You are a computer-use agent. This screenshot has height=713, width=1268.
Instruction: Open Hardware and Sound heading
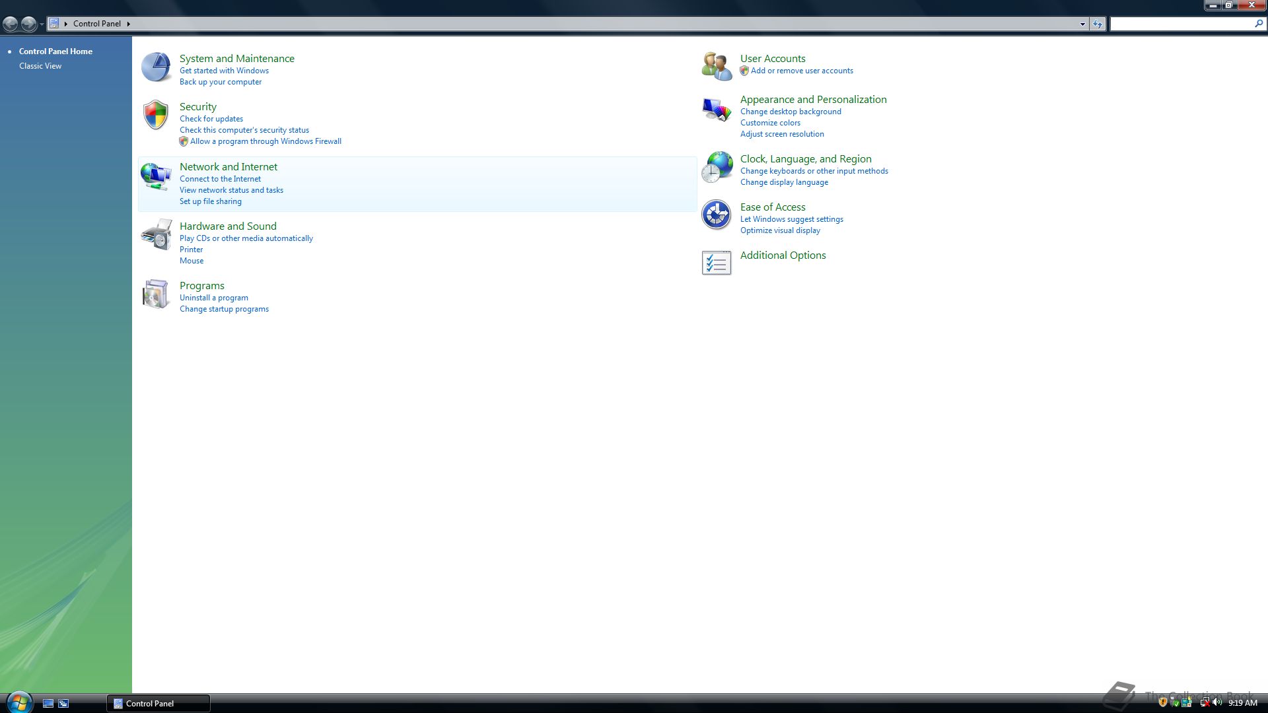[228, 226]
